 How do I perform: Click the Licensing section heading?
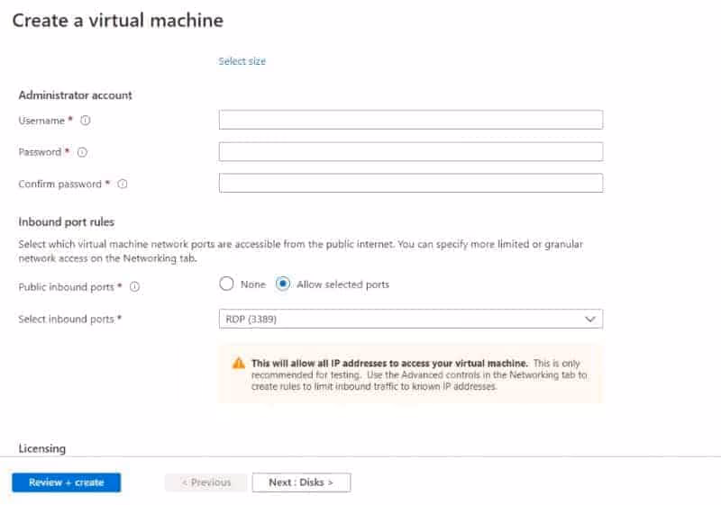[x=41, y=447]
